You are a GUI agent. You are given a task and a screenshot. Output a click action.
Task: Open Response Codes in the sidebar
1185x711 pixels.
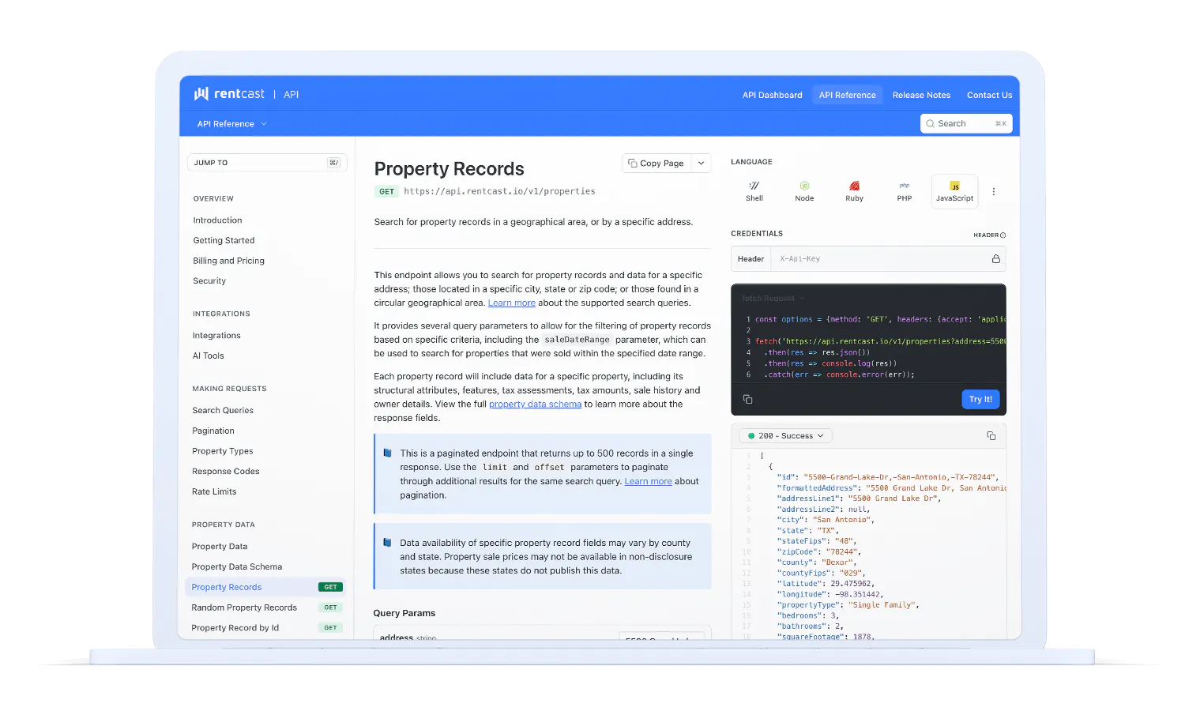coord(225,472)
